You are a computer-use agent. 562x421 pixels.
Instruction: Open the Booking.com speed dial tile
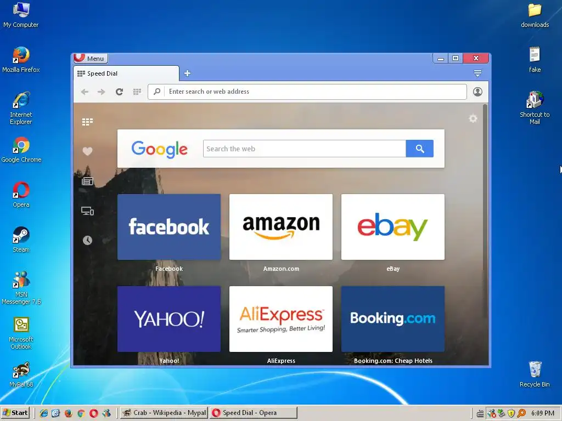393,319
